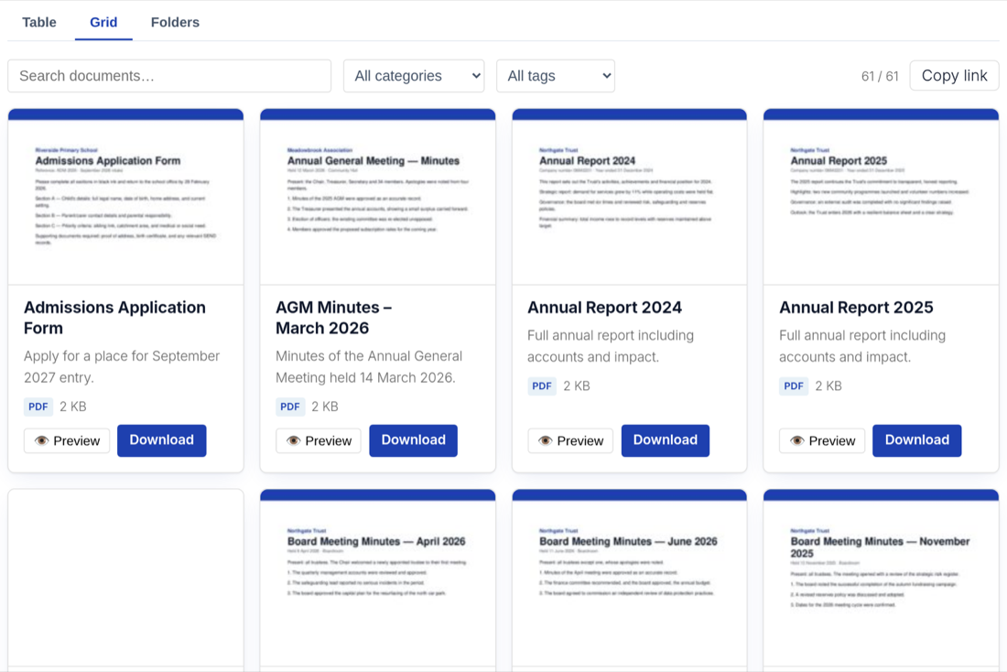Click the Annual Report 2025 card title
Screen dimensions: 1007x672
pos(856,307)
